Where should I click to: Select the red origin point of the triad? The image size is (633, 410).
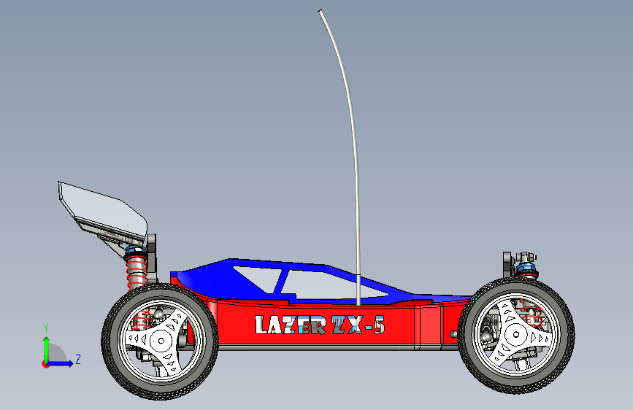[45, 364]
